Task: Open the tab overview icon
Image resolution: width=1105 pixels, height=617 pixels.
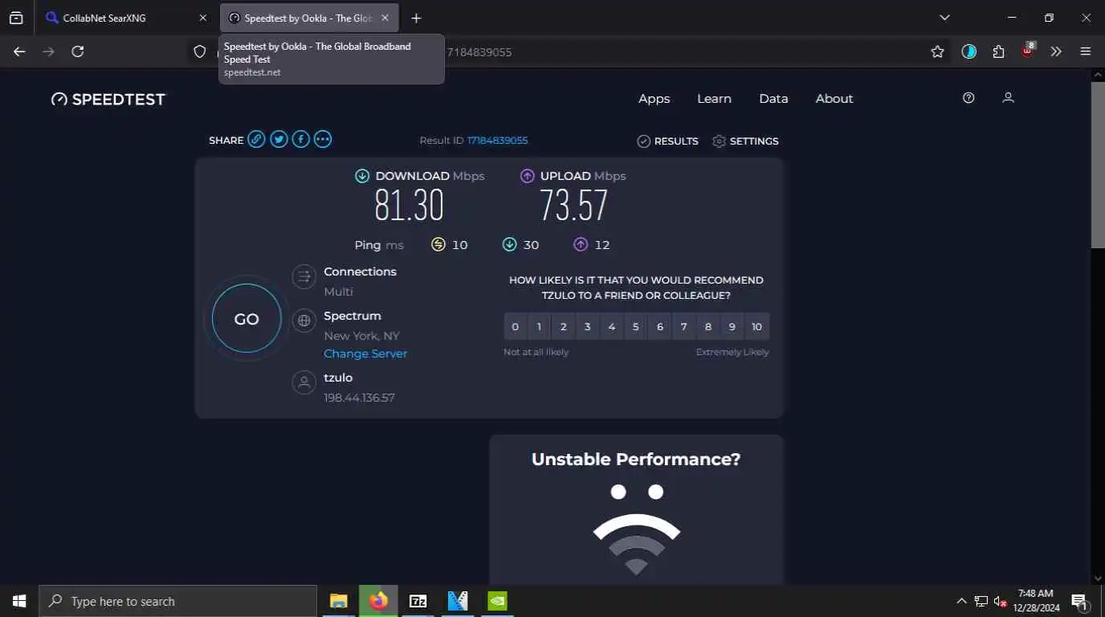Action: pyautogui.click(x=16, y=18)
